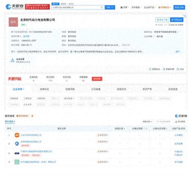The width and height of the screenshot is (189, 175).
Task: Open the 小米汽车科技有限公司 shareholder link
Action: [x=31, y=135]
